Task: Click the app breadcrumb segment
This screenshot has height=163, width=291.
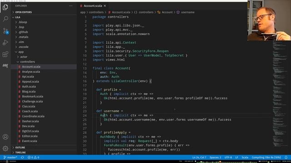Action: click(83, 12)
